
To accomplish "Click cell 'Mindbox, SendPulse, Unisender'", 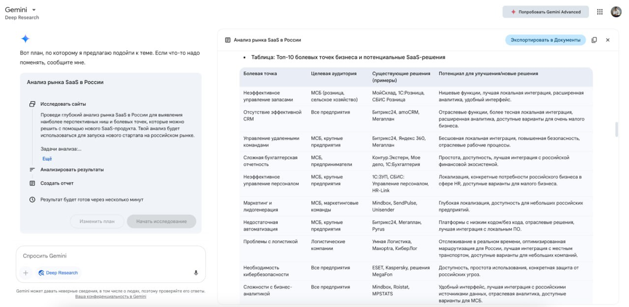I will point(396,206).
